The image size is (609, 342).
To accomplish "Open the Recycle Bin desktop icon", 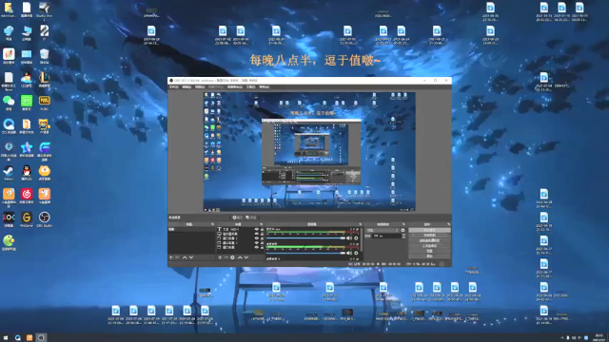I will [x=45, y=55].
